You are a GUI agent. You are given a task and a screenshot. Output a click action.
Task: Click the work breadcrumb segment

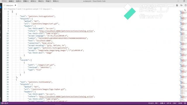[x=19, y=9]
